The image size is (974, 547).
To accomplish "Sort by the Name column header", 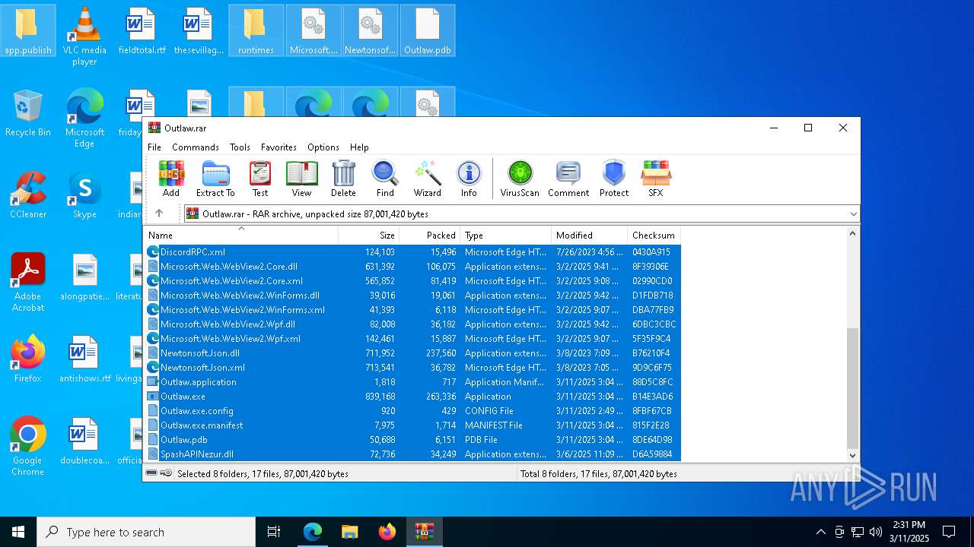I will tap(240, 236).
